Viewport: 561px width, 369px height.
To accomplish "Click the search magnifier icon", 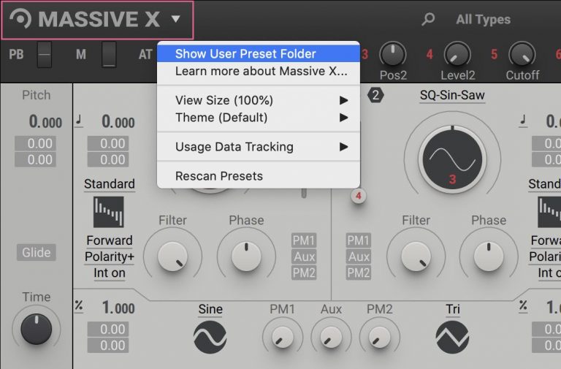I will pyautogui.click(x=429, y=20).
